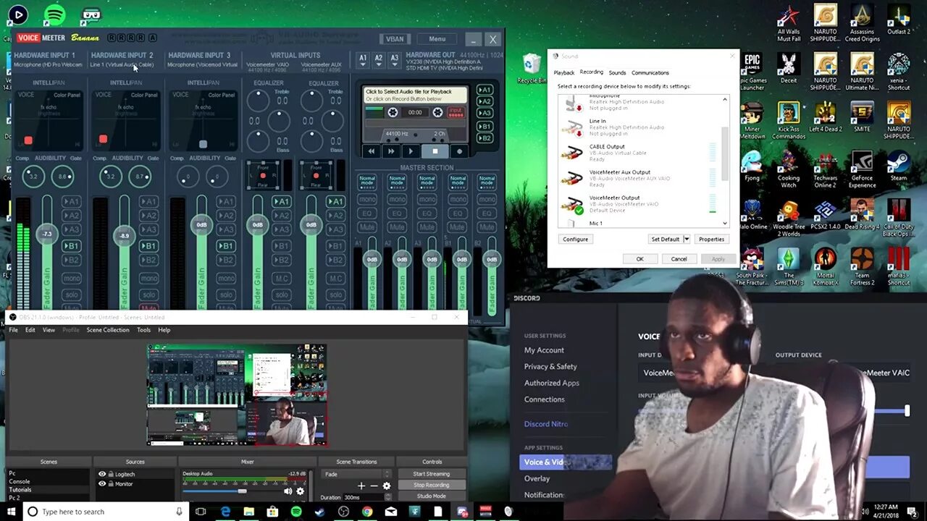Switch to Sounds tab in Sound dialog
The height and width of the screenshot is (521, 927).
617,72
